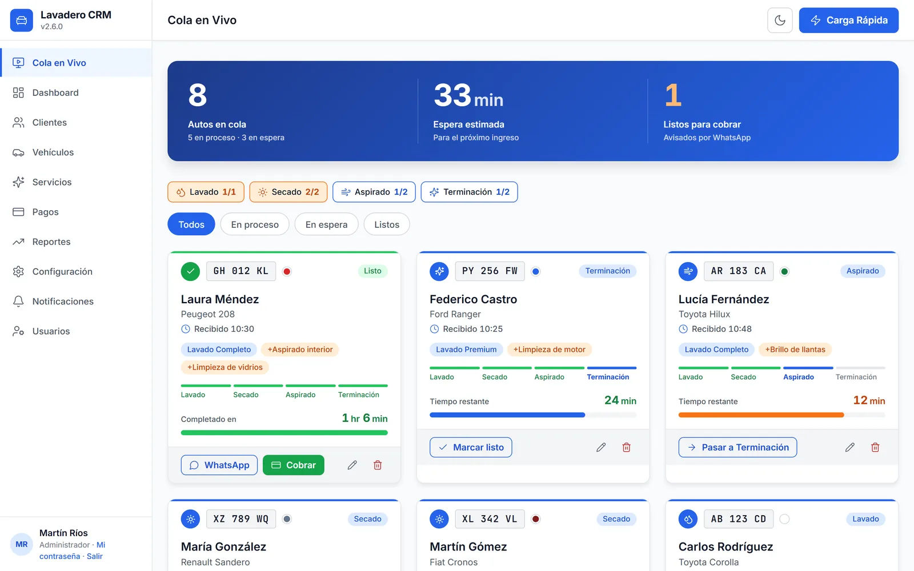Click Lavado stage icon on AB 123 CD card
Image resolution: width=914 pixels, height=571 pixels.
point(688,519)
